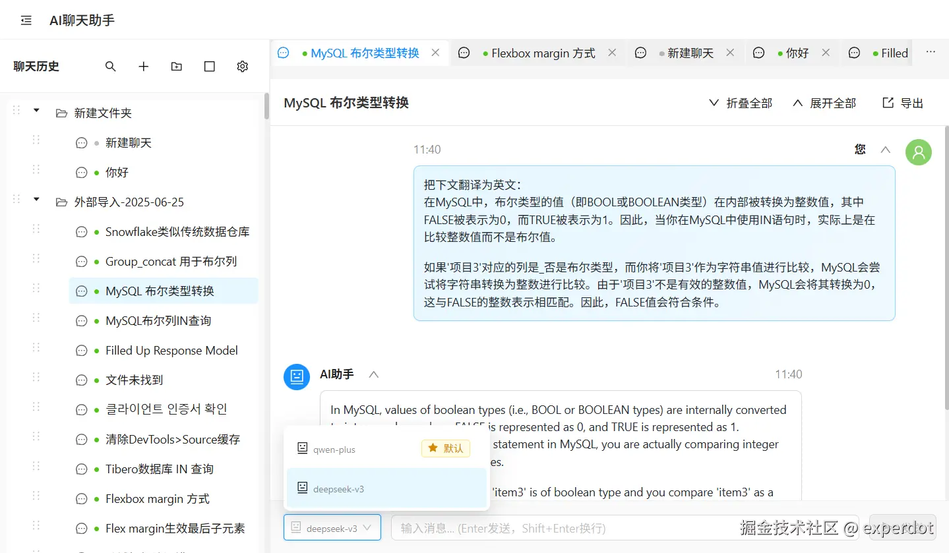Start a new chat with the plus icon

(x=143, y=66)
